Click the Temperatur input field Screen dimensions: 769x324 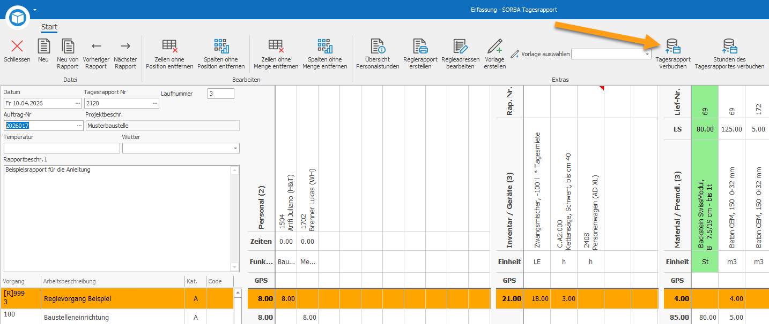click(x=62, y=148)
